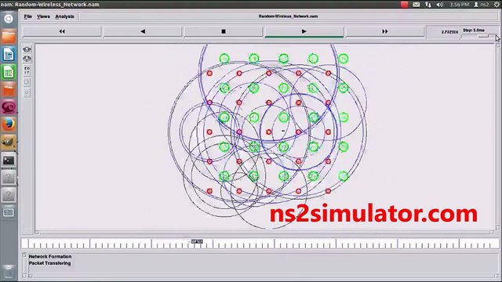This screenshot has height=282, width=502.
Task: Open the Terminal from dock
Action: (9, 160)
